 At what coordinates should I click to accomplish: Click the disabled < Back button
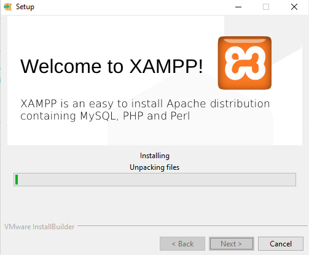(x=182, y=243)
